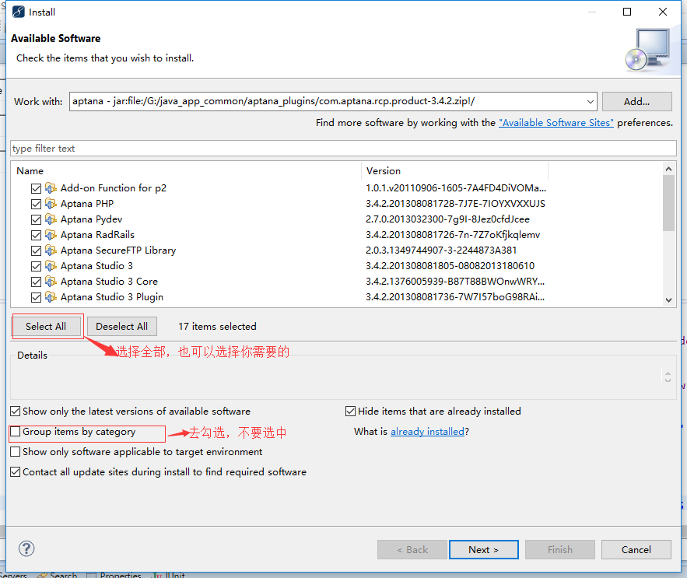Screen dimensions: 687x578
Task: Select the Aptana Studio 3 Core row name
Action: click(109, 282)
